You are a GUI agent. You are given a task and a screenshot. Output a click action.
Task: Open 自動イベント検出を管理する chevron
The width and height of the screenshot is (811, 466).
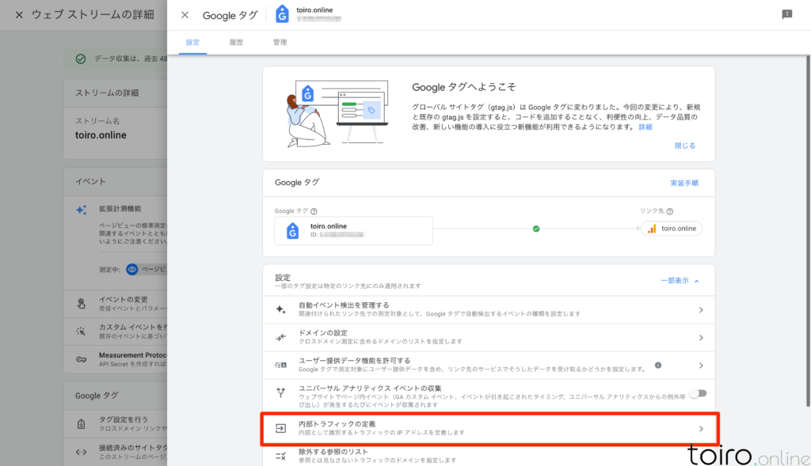(701, 310)
